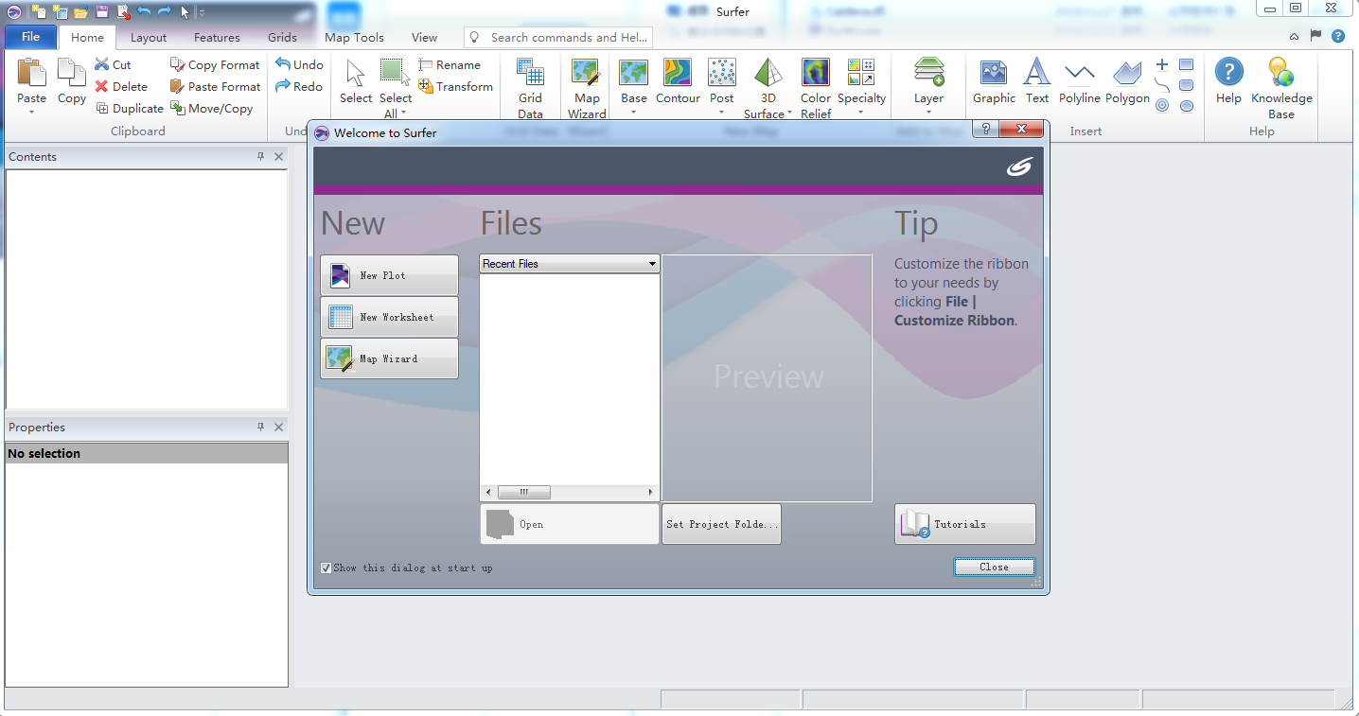
Task: Pin the Properties panel
Action: tap(261, 427)
